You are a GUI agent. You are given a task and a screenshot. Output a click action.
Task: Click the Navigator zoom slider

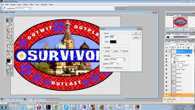point(183,29)
